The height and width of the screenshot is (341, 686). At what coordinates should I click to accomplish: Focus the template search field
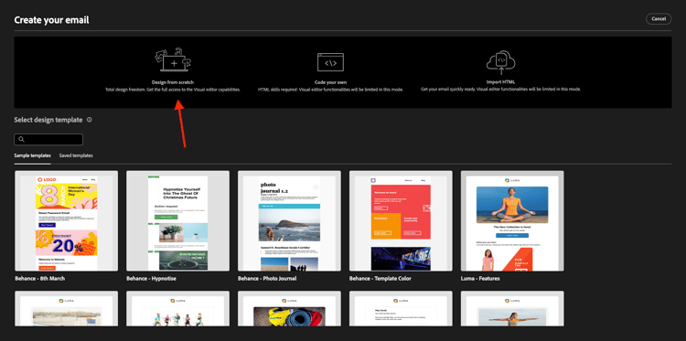point(48,140)
